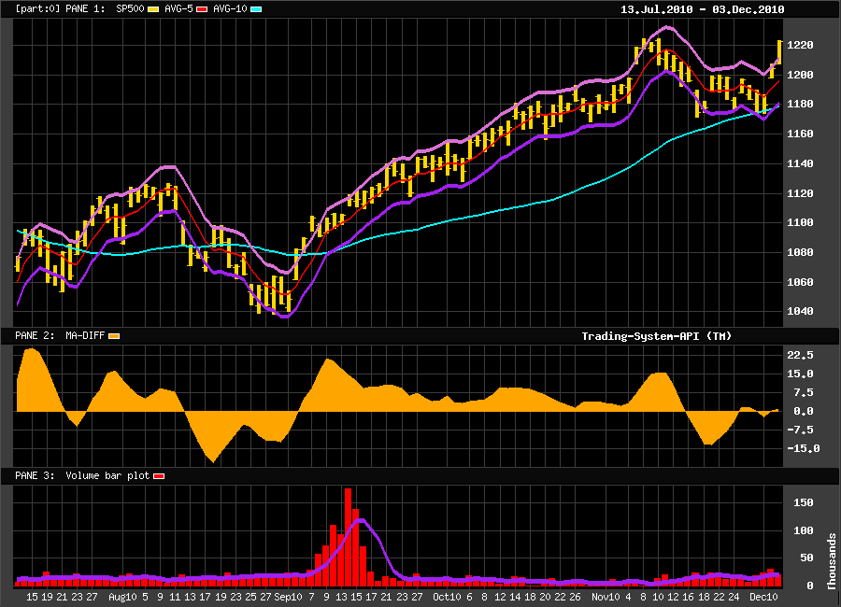Image resolution: width=841 pixels, height=607 pixels.
Task: Click the 'Thousands' vertical axis label
Action: pyautogui.click(x=832, y=562)
